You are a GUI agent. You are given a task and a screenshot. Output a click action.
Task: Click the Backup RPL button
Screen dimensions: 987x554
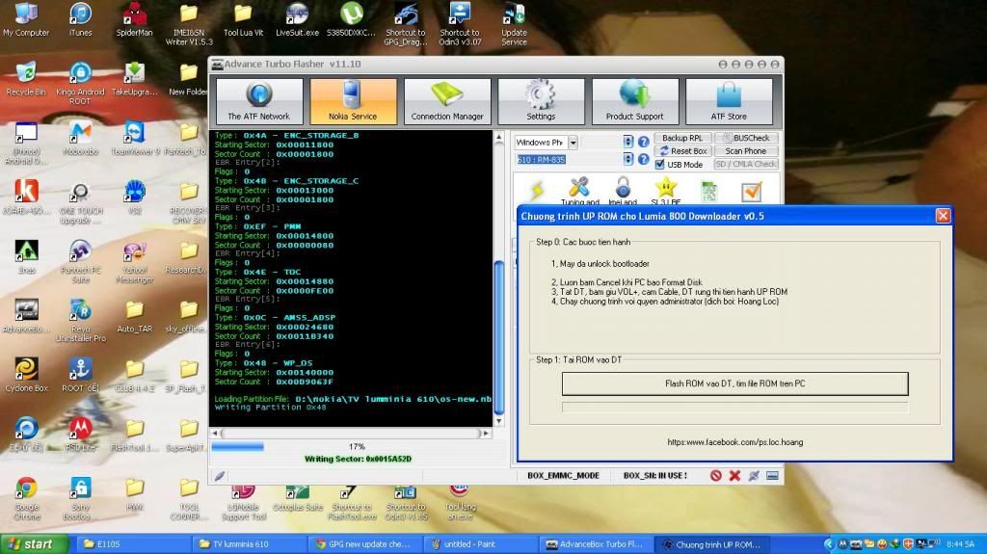[682, 138]
